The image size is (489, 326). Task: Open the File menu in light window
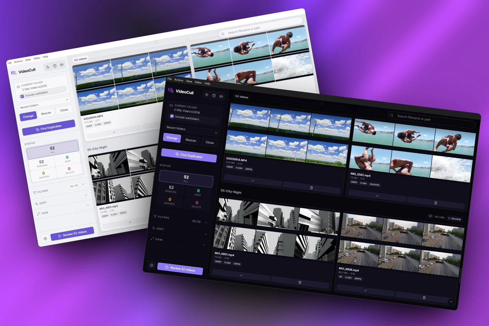click(x=9, y=63)
